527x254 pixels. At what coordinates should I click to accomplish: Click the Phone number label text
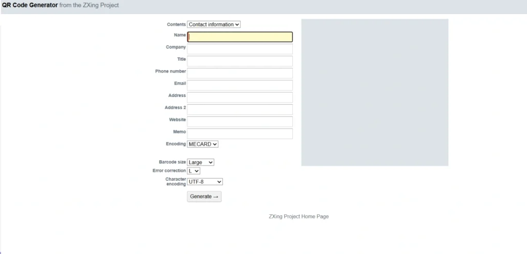tap(170, 72)
